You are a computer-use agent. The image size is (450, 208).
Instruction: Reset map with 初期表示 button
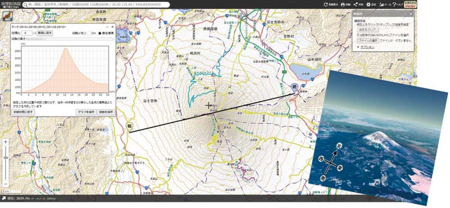(x=330, y=4)
